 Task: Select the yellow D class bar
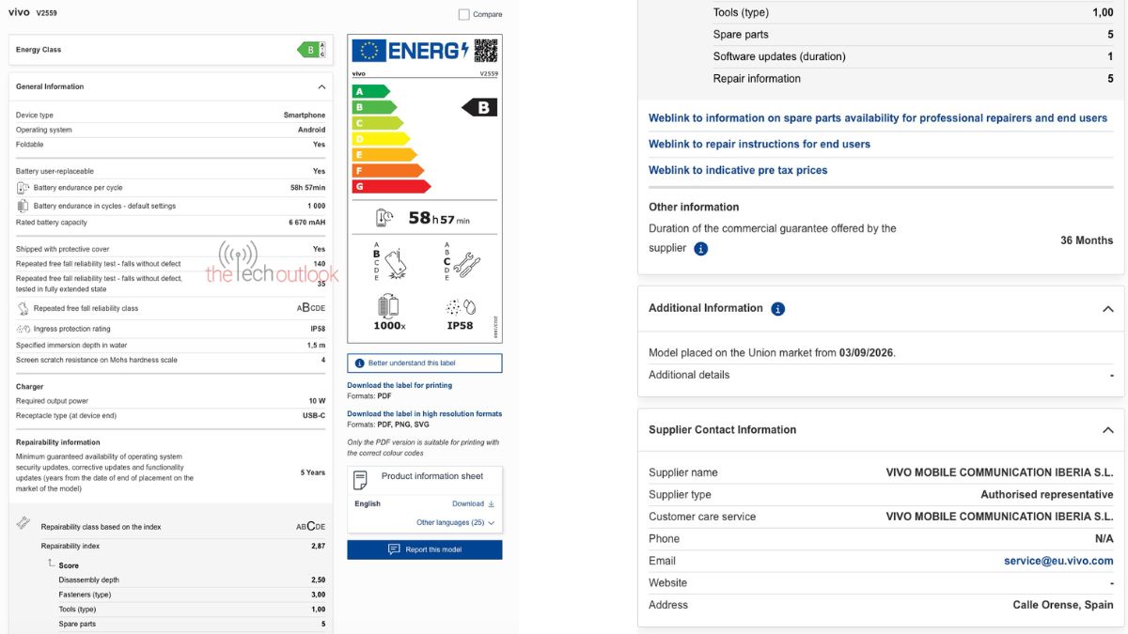click(381, 139)
